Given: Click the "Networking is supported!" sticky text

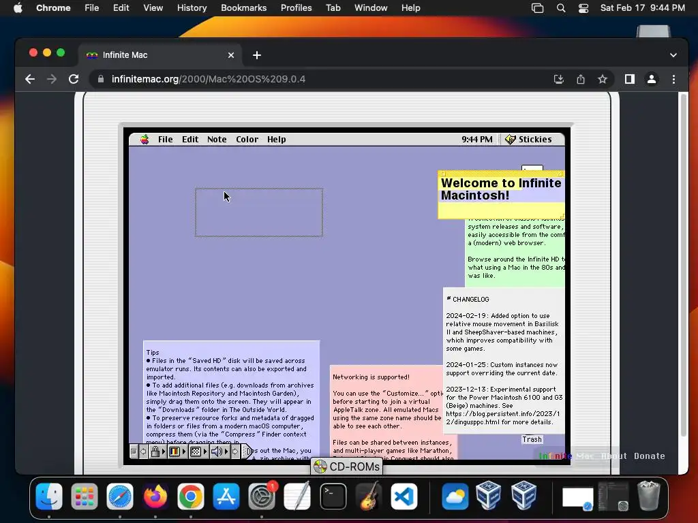Looking at the screenshot, I should click(x=371, y=377).
